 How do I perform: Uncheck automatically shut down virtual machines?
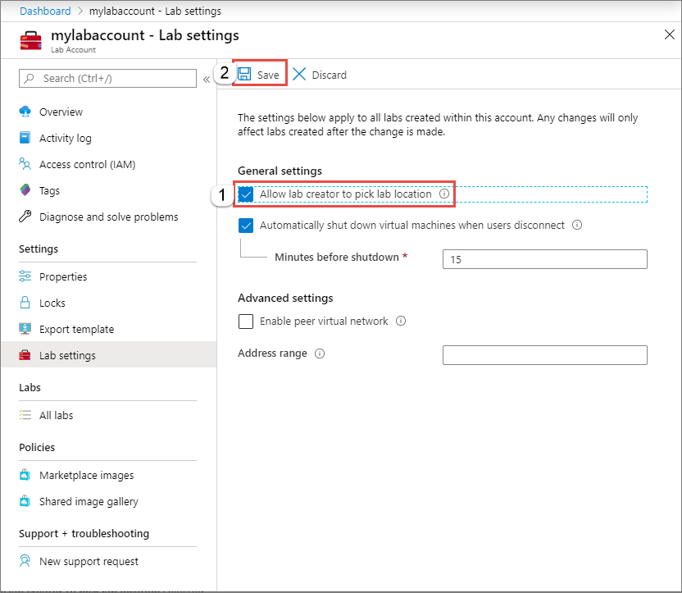tap(246, 226)
